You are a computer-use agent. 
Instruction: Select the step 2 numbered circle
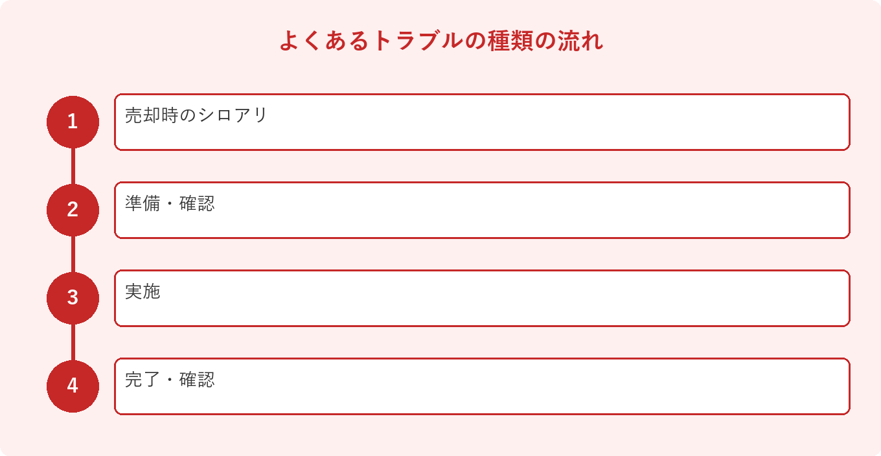click(73, 210)
